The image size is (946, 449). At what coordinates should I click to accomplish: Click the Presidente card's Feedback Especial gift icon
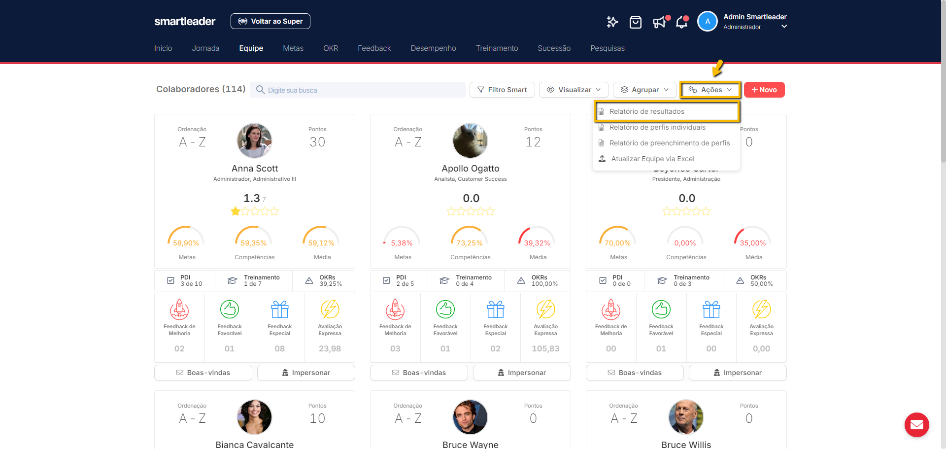point(711,310)
